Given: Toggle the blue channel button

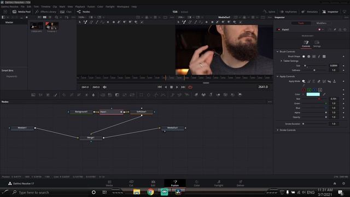Looking at the screenshot, I should coord(314,90).
